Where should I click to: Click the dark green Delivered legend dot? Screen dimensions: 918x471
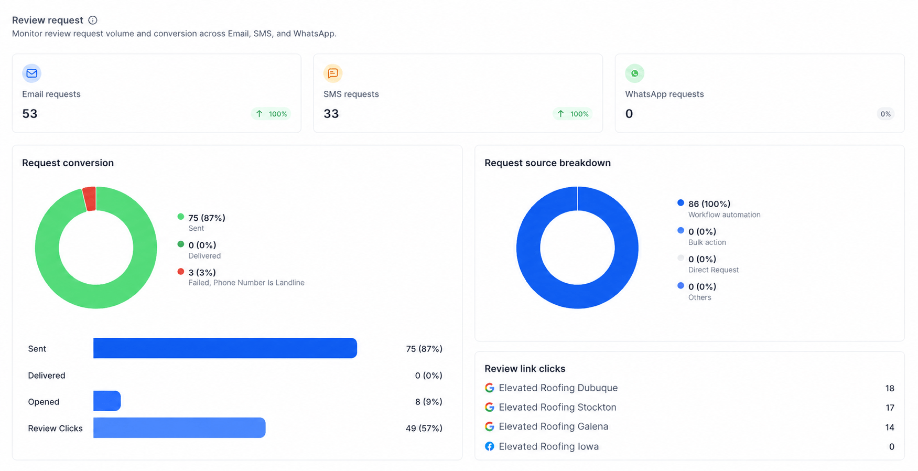[181, 244]
